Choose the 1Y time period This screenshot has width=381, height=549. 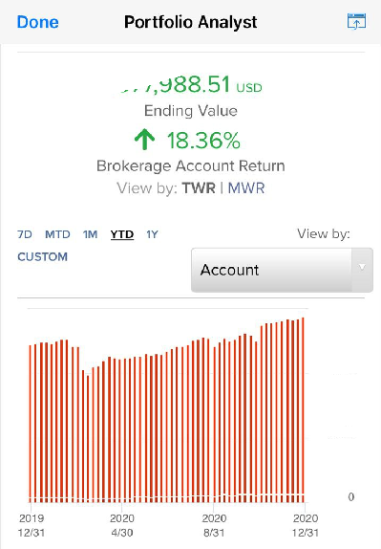pos(152,234)
